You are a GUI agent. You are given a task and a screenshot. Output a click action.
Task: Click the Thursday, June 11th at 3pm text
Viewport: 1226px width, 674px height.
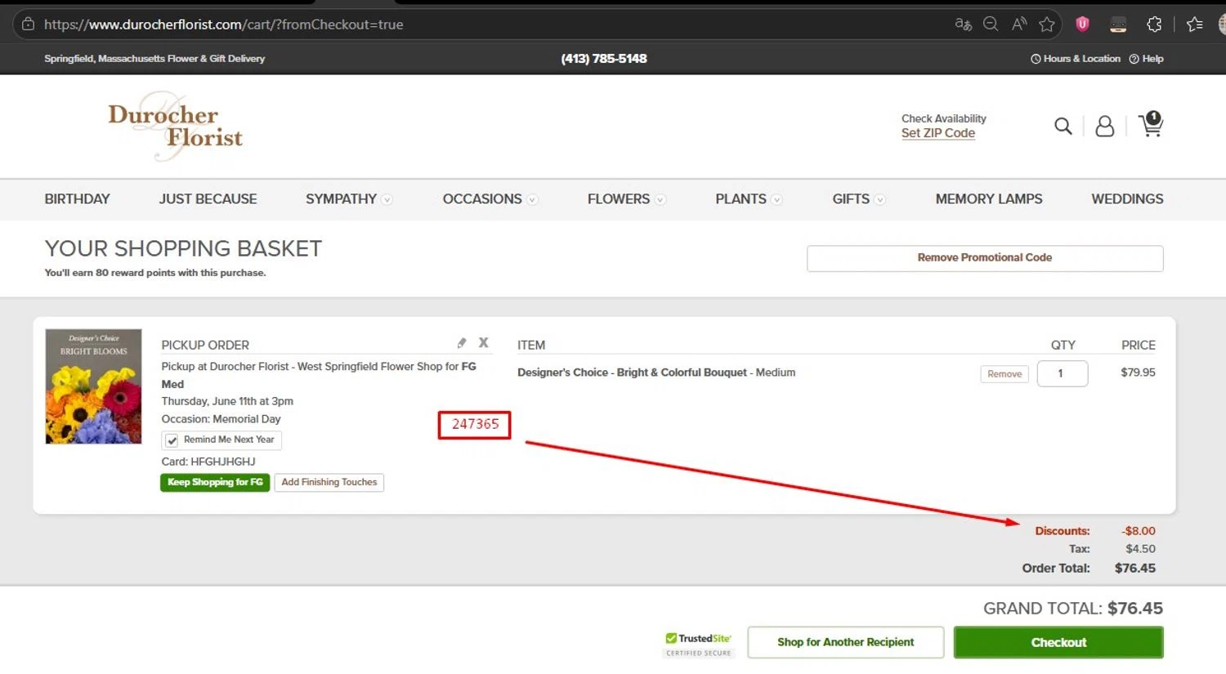[x=227, y=401]
